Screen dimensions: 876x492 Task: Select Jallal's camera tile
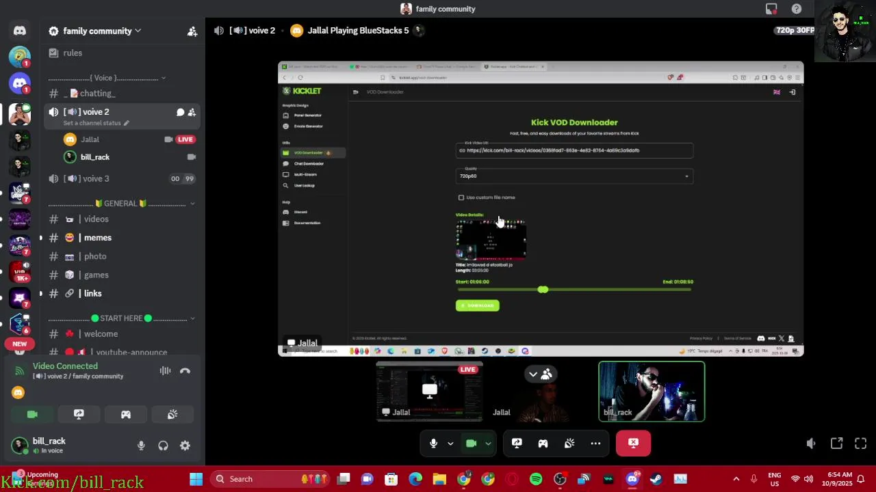click(541, 392)
